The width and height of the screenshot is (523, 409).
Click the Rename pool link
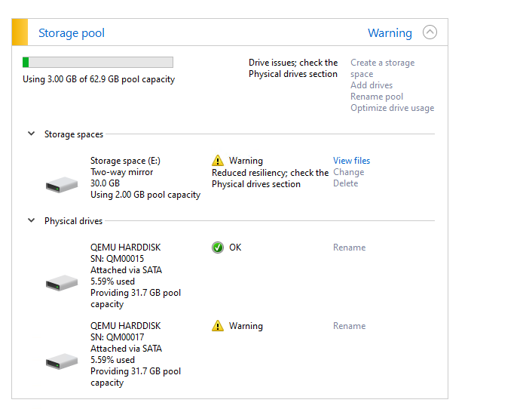coord(377,97)
